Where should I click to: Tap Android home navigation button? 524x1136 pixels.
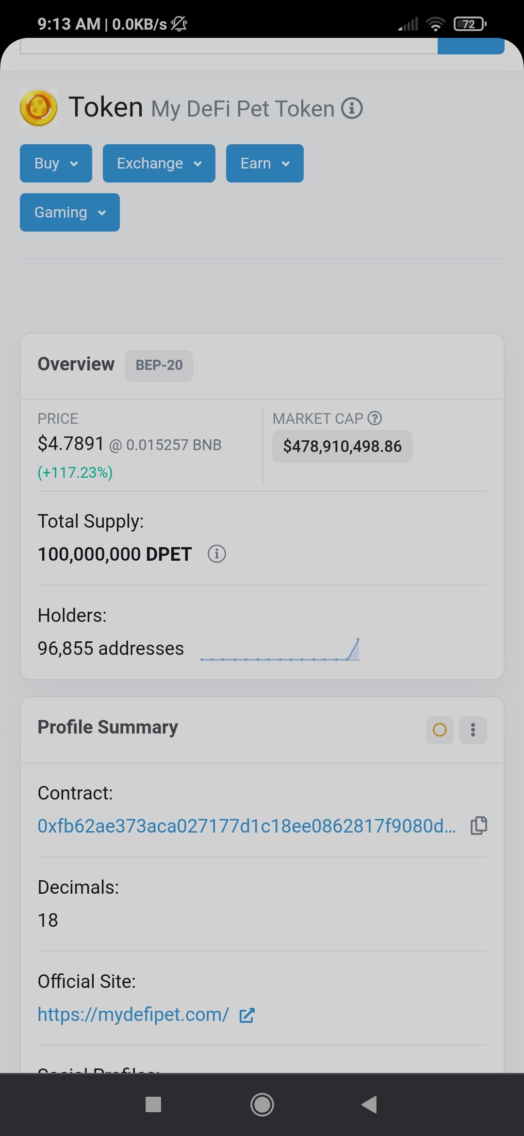(262, 1104)
